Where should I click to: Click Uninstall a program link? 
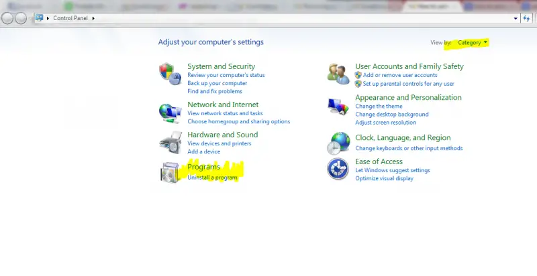pos(212,178)
